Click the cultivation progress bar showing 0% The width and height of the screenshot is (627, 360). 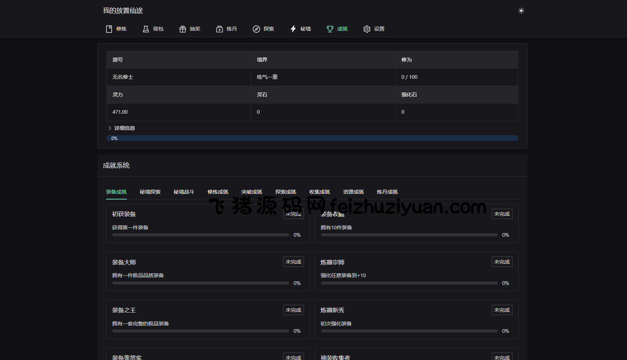(x=312, y=138)
